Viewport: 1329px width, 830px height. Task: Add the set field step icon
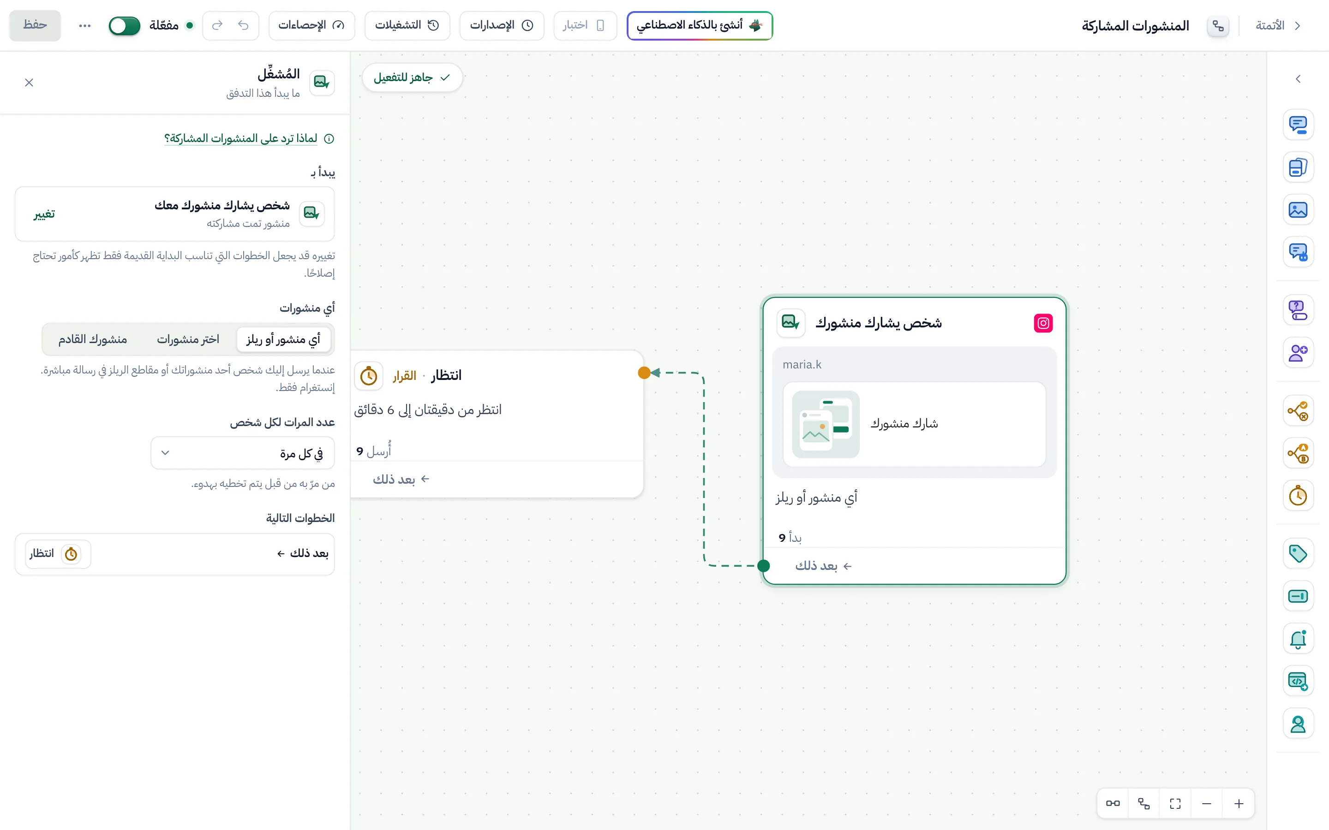point(1298,596)
